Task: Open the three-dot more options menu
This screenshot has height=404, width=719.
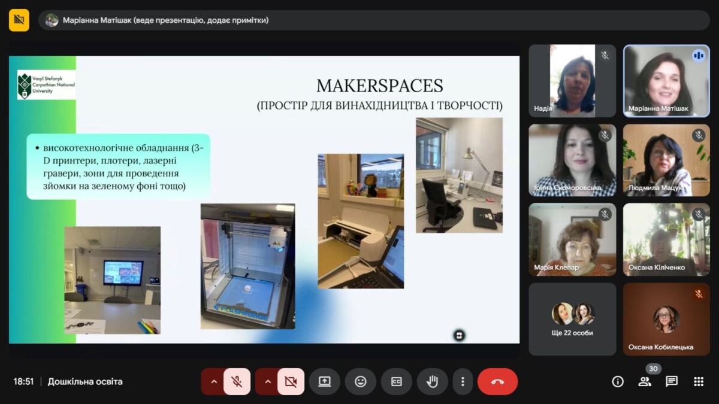Action: pyautogui.click(x=463, y=381)
